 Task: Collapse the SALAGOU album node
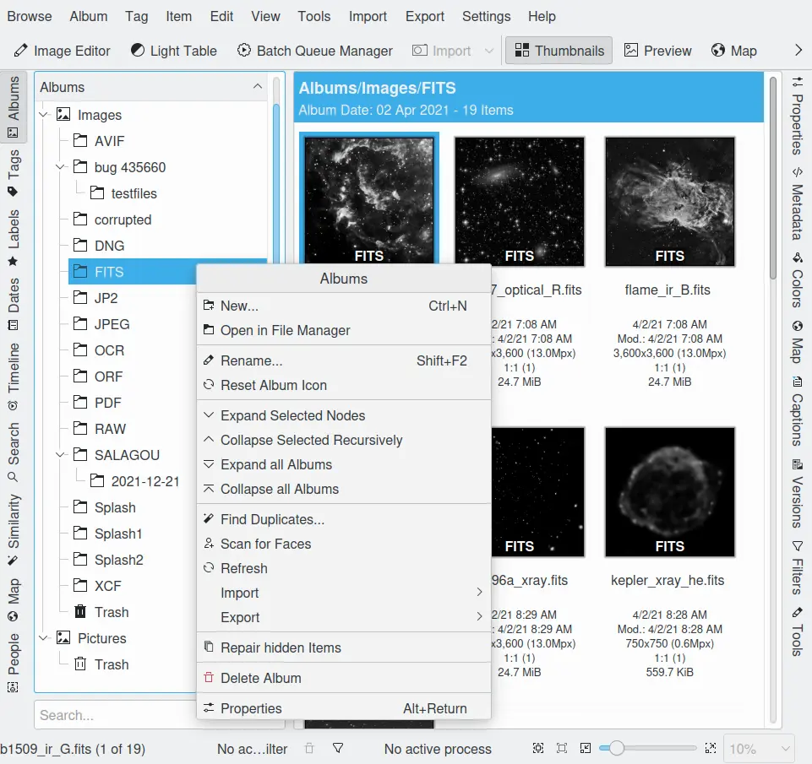pyautogui.click(x=61, y=455)
